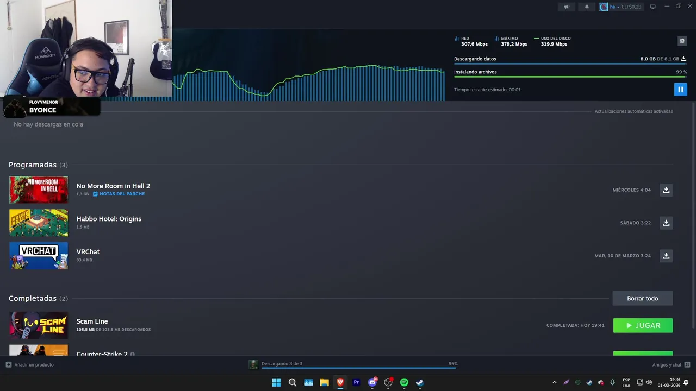Download No More Room in Hell 2 now
696x391 pixels.
coord(666,190)
